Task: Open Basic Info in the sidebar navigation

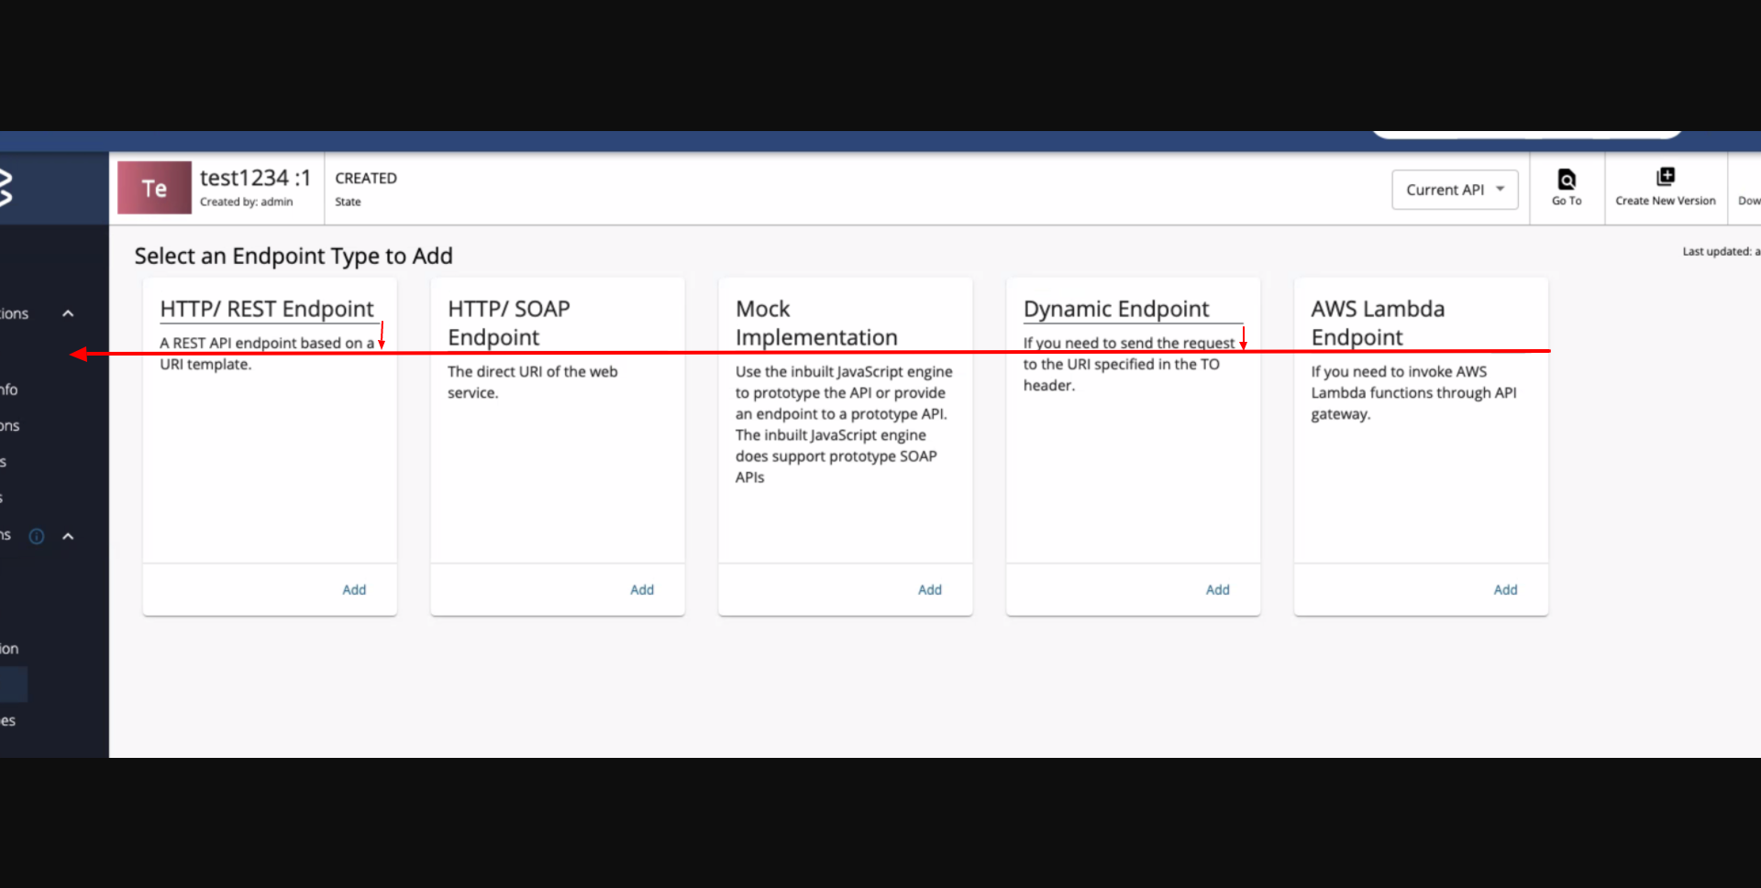Action: tap(7, 389)
